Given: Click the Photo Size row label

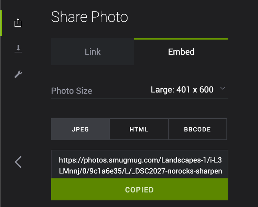Looking at the screenshot, I should pyautogui.click(x=72, y=91).
